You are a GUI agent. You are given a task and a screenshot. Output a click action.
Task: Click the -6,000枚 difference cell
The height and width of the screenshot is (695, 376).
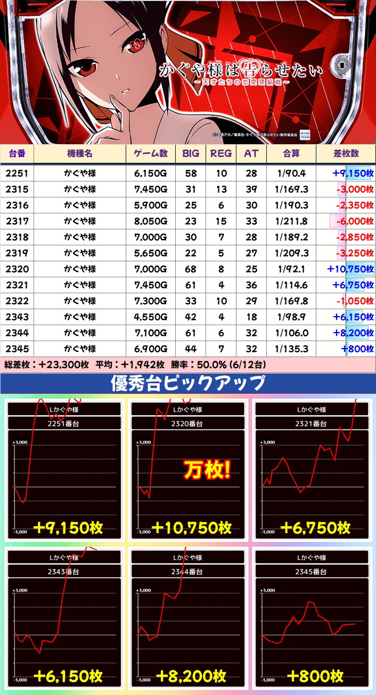(346, 221)
